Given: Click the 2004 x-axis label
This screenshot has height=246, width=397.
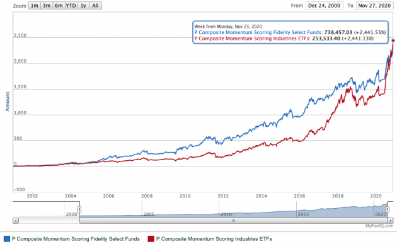Looking at the screenshot, I should pyautogui.click(x=71, y=196).
